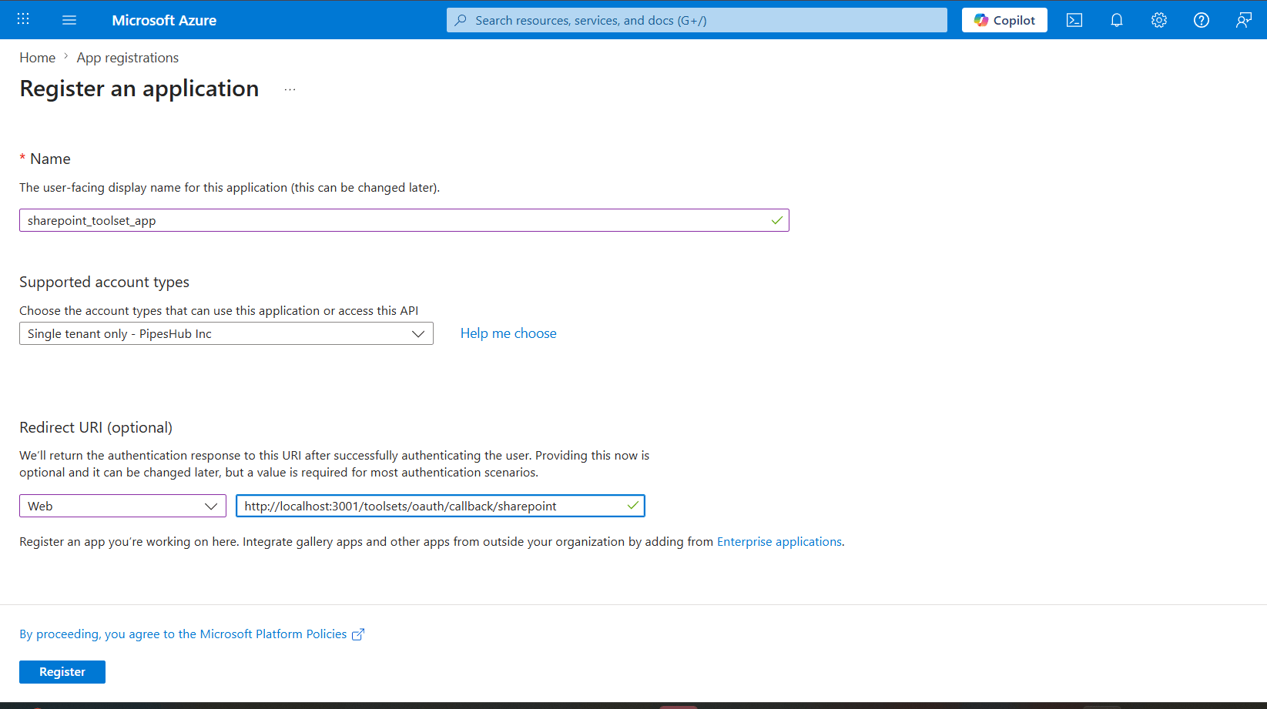
Task: Click the Copilot button
Action: pyautogui.click(x=1004, y=20)
